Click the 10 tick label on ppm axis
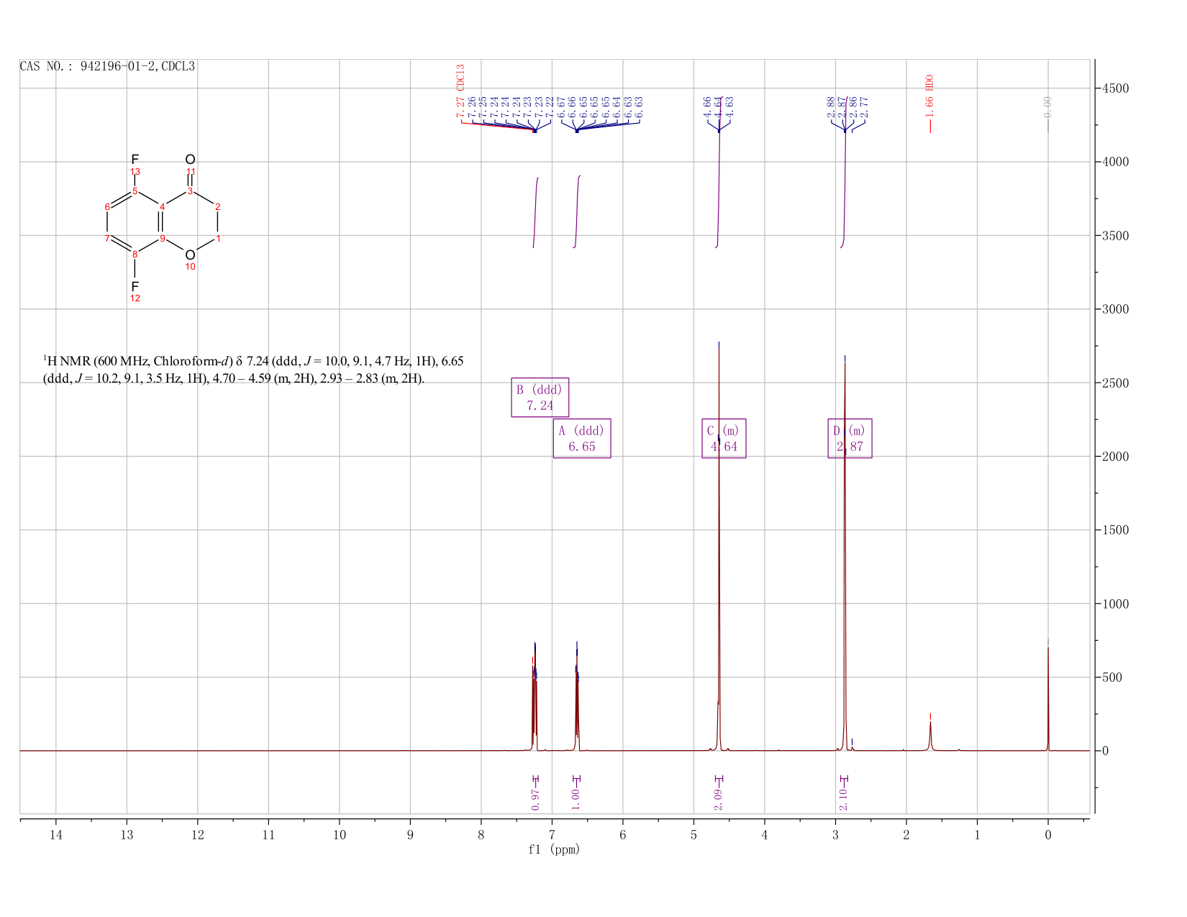 click(340, 835)
